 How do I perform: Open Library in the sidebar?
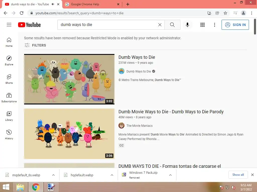[9, 116]
